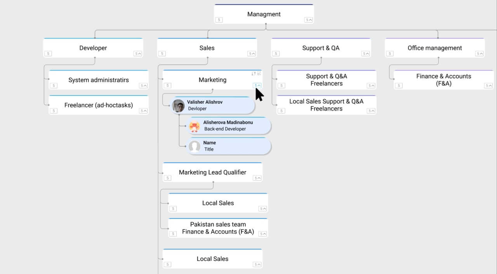Select the Valisher Alishrov name text
Image resolution: width=497 pixels, height=274 pixels.
[x=205, y=102]
